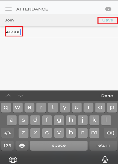118x164 pixels.
Task: Tap the return key
Action: click(103, 146)
